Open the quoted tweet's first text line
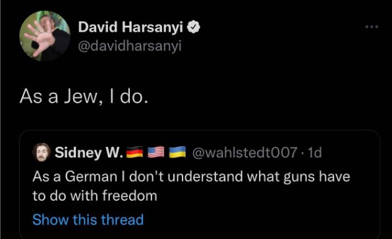The height and width of the screenshot is (239, 392). (191, 177)
